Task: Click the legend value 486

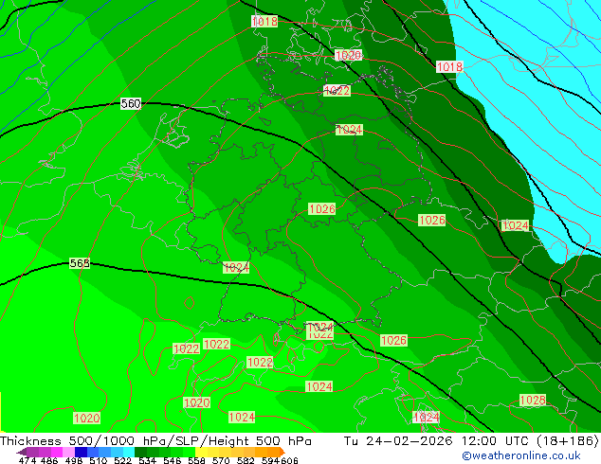Action: click(x=49, y=460)
